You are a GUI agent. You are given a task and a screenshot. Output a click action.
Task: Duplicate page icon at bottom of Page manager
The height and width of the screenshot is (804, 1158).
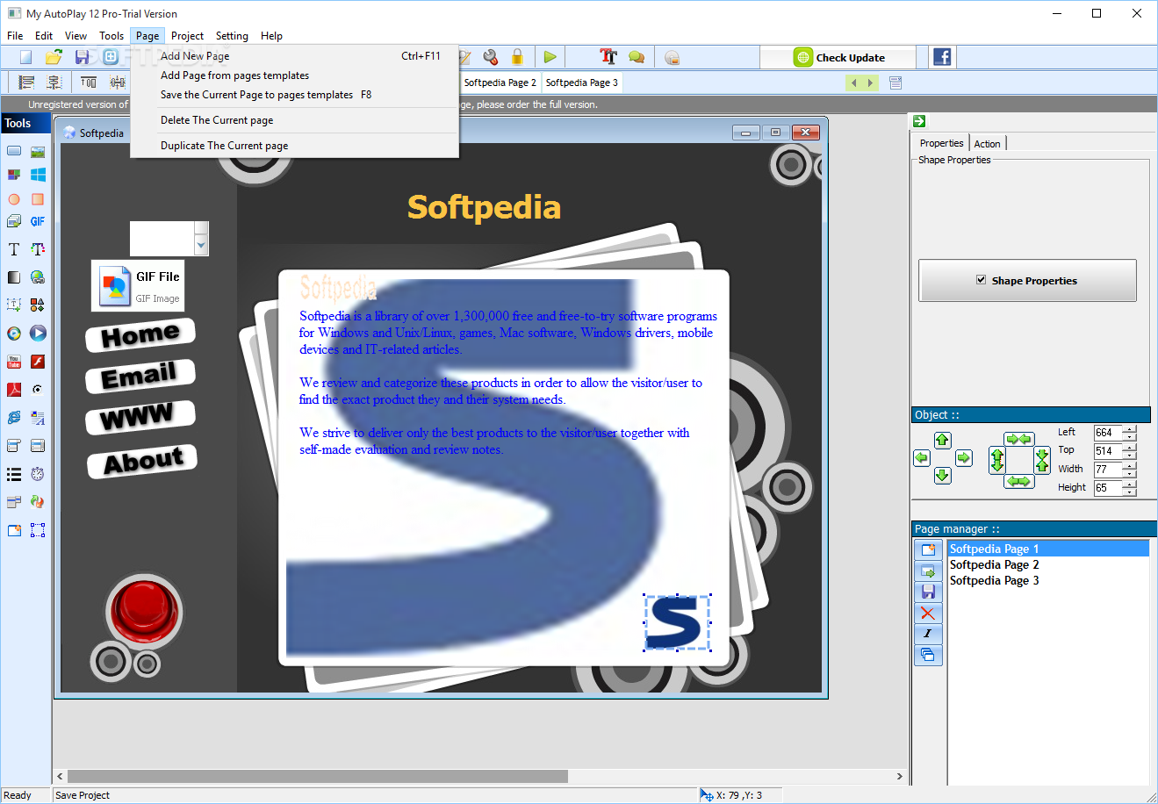click(x=928, y=655)
